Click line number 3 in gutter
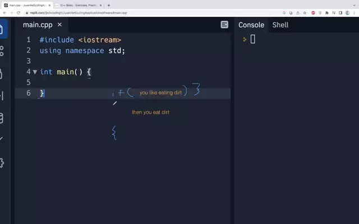 (x=29, y=61)
